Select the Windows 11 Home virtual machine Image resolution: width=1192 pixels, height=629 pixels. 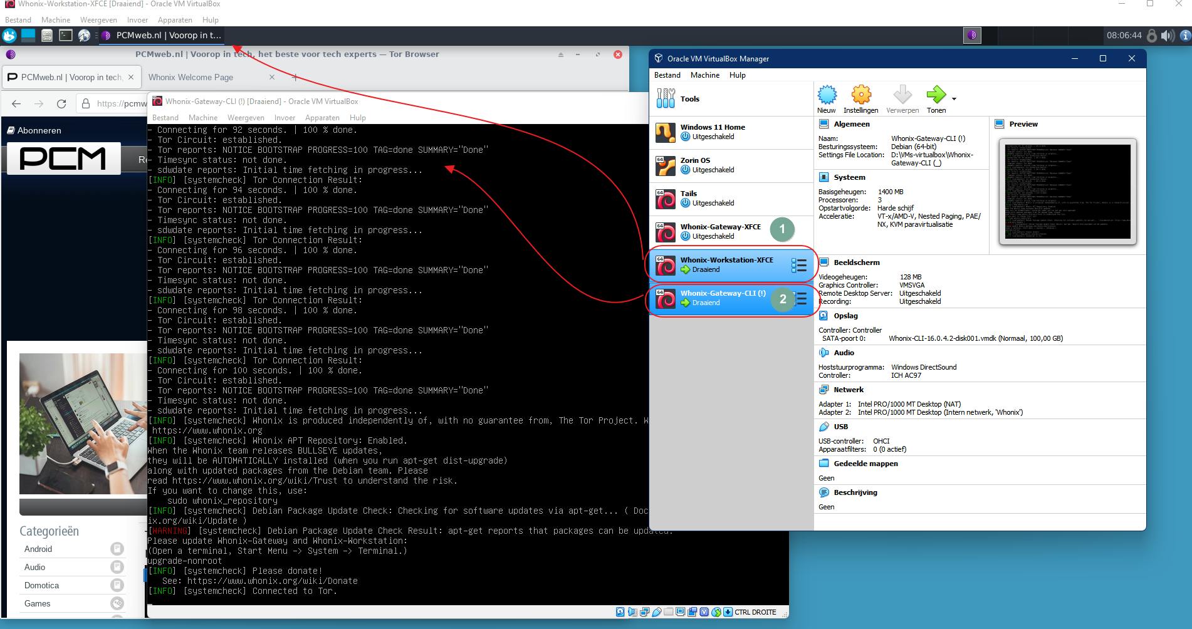point(731,132)
